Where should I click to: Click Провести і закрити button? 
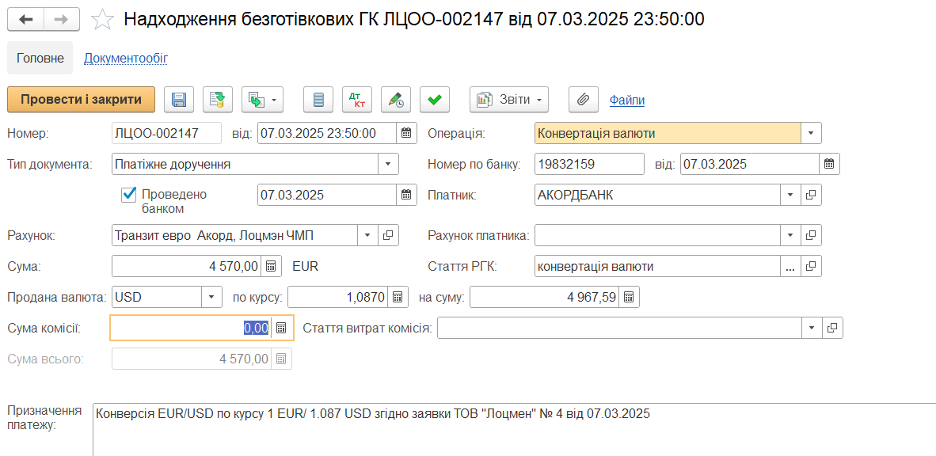tap(82, 100)
